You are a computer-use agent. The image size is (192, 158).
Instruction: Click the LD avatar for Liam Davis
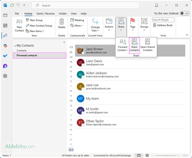pos(81,62)
